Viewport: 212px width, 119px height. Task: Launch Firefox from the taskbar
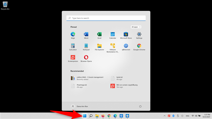click(103, 116)
